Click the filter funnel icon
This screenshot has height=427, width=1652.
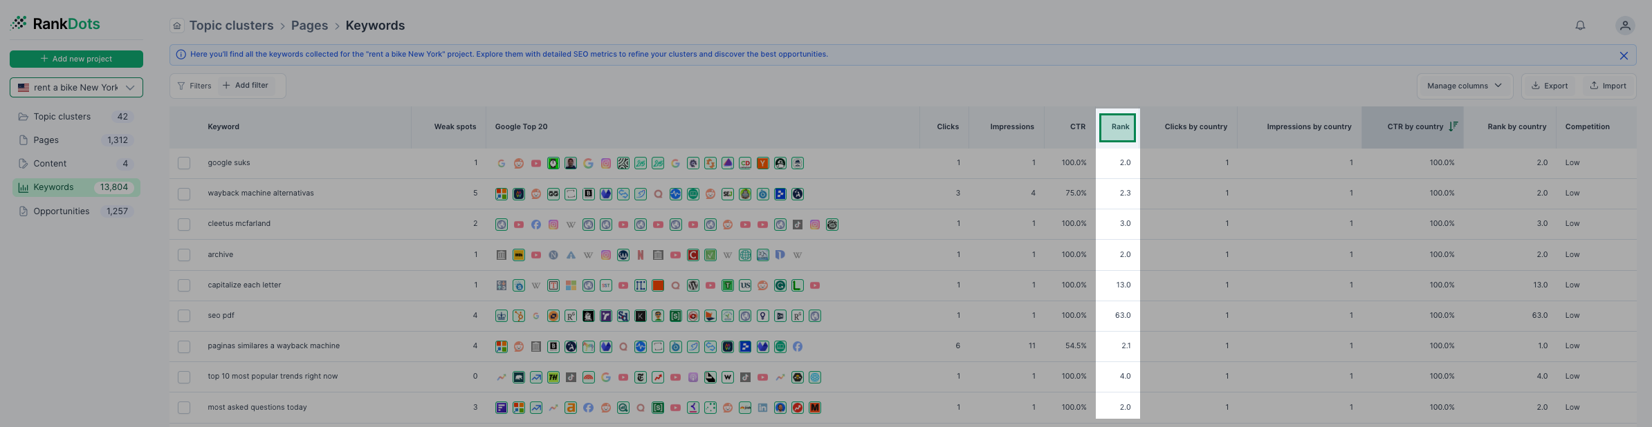pyautogui.click(x=181, y=86)
